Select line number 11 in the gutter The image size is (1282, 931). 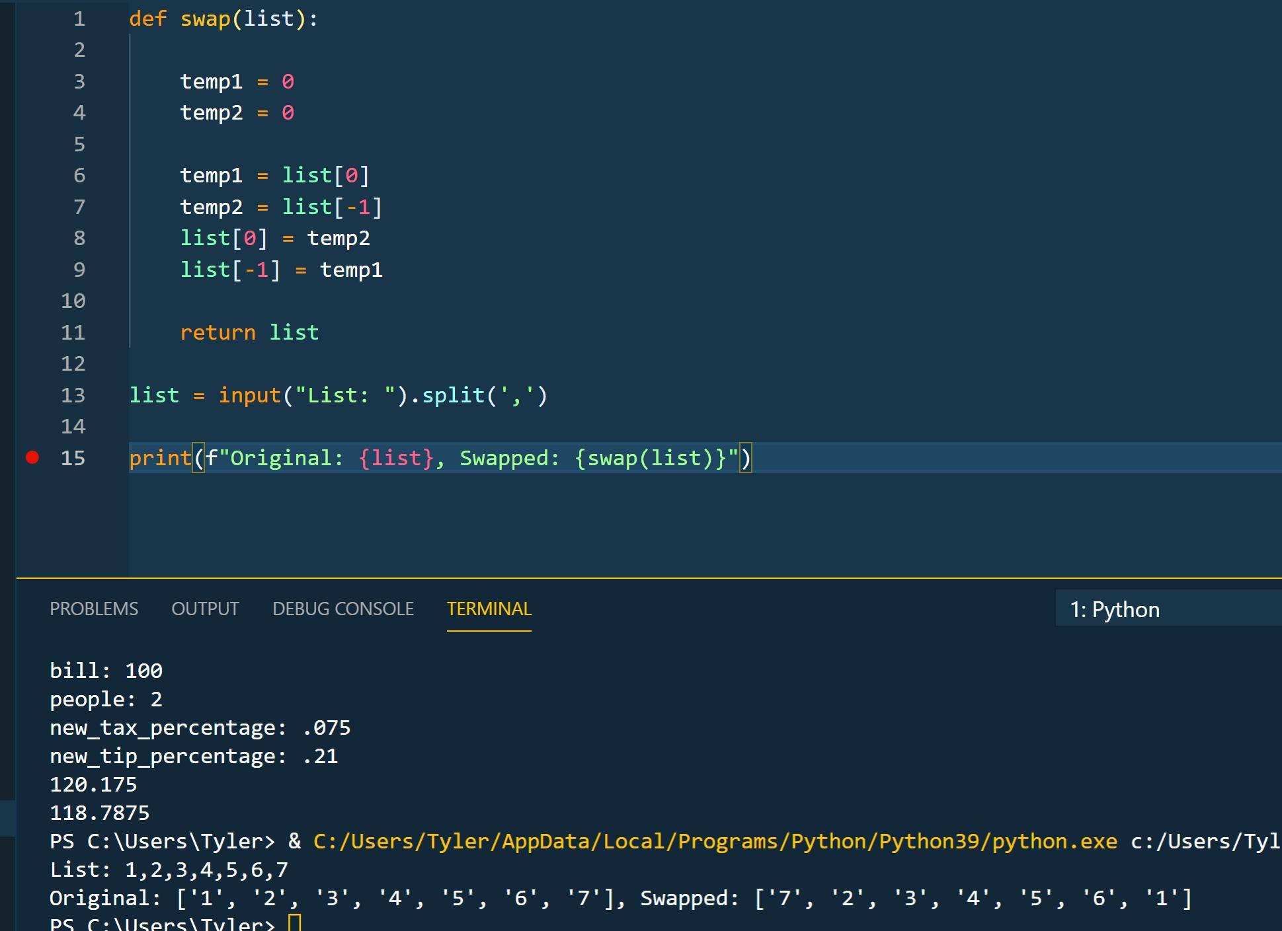pos(73,332)
